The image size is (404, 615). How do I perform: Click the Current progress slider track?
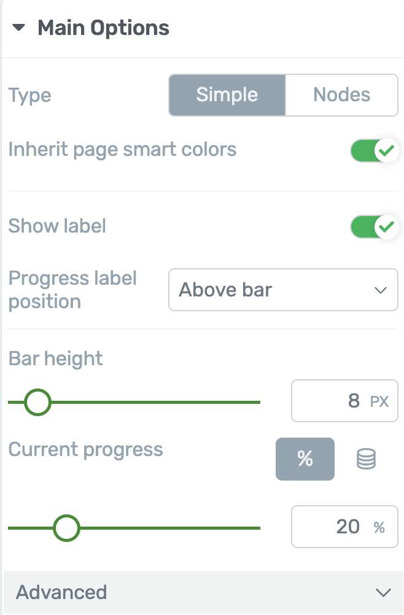point(134,528)
